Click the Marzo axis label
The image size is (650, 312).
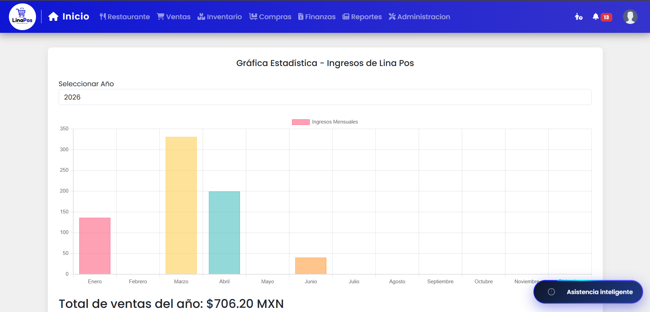[x=181, y=282]
